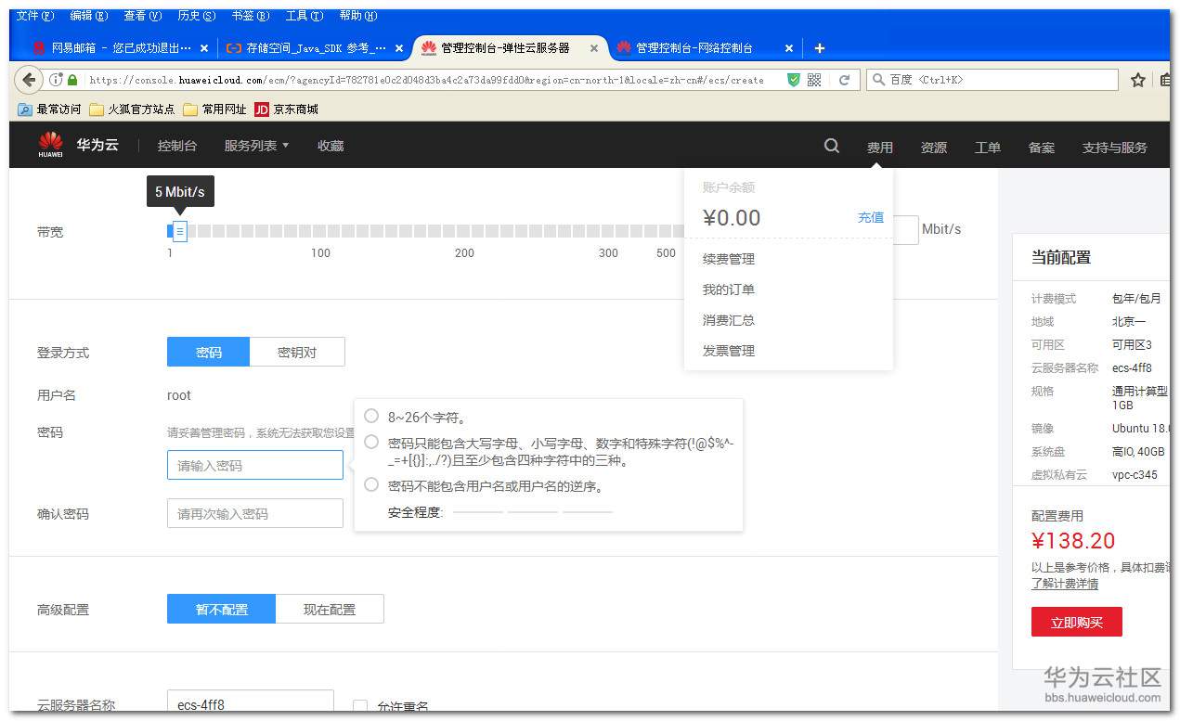Select the no-username rule indicator
Screen dimensions: 1180x721
tap(371, 484)
